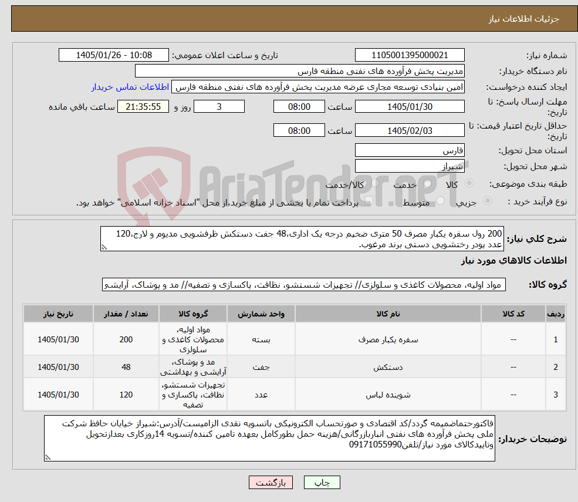Click the تاریخ نیاز column header

click(58, 314)
